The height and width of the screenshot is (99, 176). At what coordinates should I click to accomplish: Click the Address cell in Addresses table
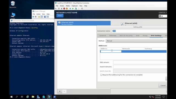111,51
